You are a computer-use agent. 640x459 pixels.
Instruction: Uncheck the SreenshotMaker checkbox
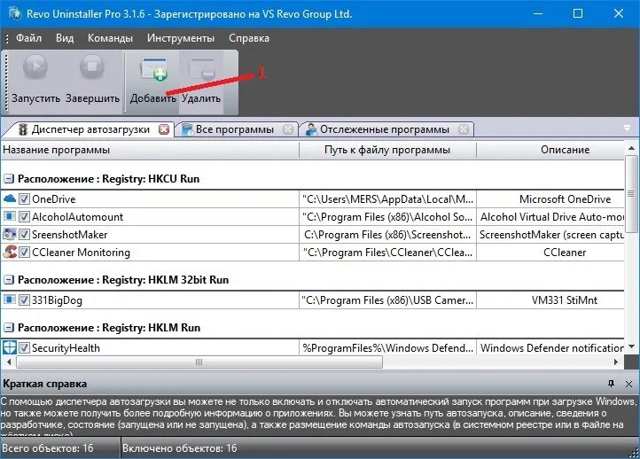[x=24, y=235]
